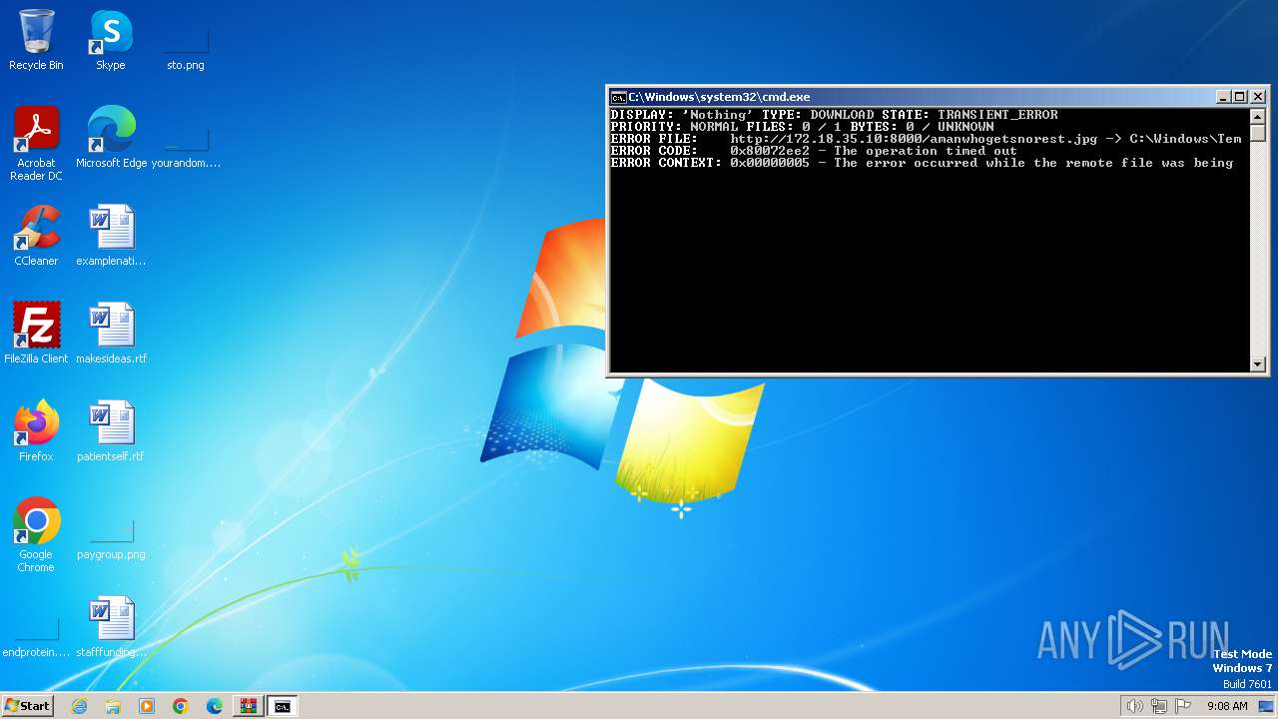Click the cmd scrollbar up arrow

click(x=1258, y=116)
